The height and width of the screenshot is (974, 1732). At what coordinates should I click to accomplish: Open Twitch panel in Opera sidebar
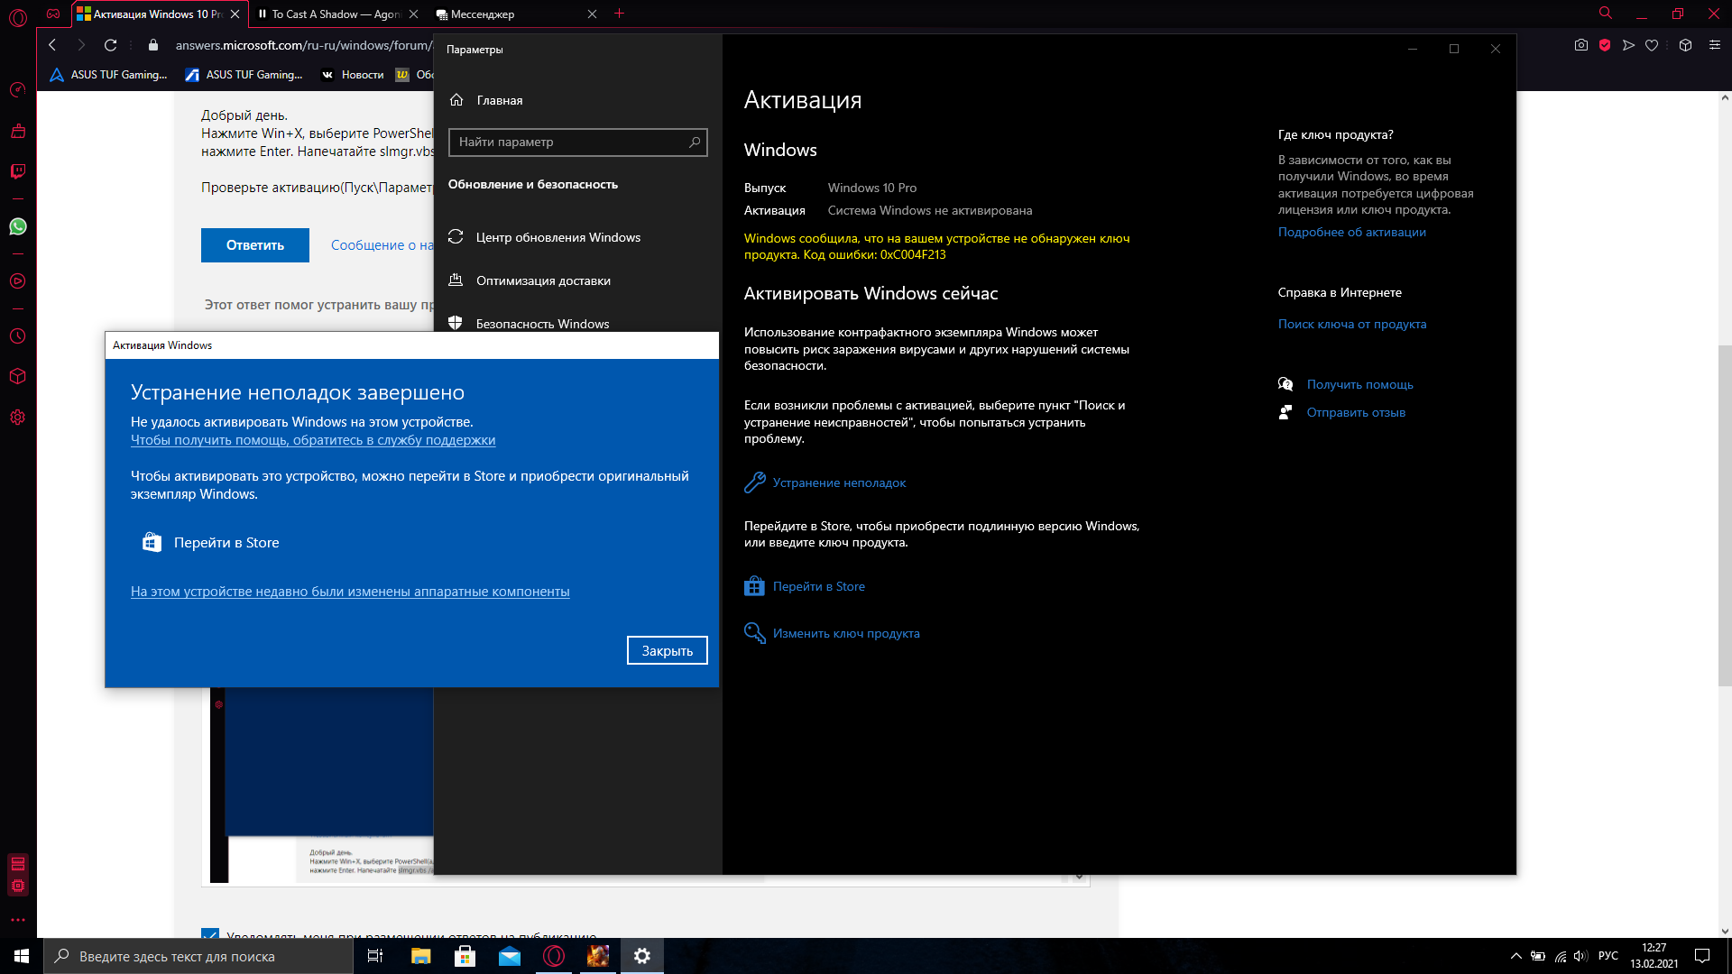pyautogui.click(x=18, y=171)
